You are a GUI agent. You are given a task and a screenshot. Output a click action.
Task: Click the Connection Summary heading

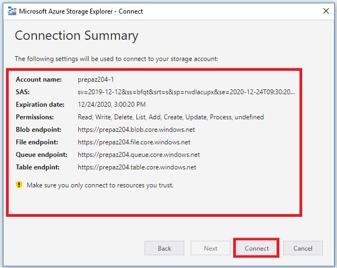(77, 36)
